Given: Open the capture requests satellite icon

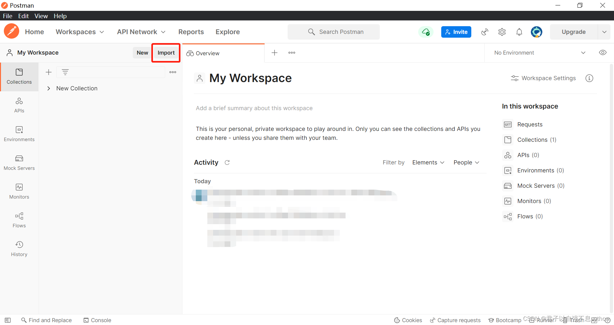Looking at the screenshot, I should pyautogui.click(x=485, y=32).
